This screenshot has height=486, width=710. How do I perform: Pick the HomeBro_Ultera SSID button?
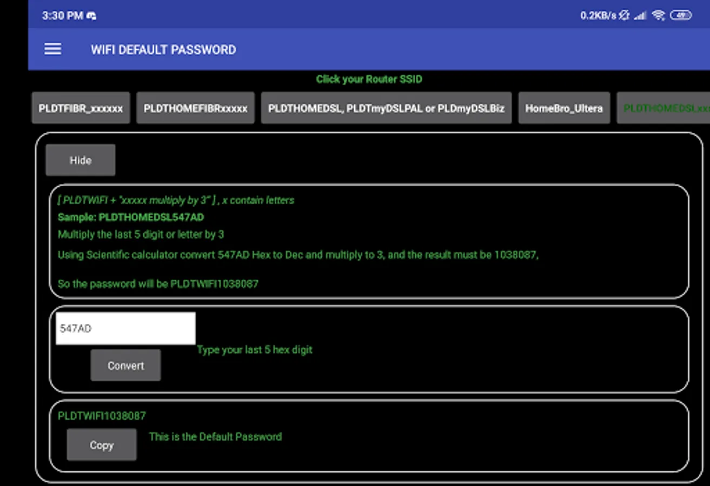[564, 108]
